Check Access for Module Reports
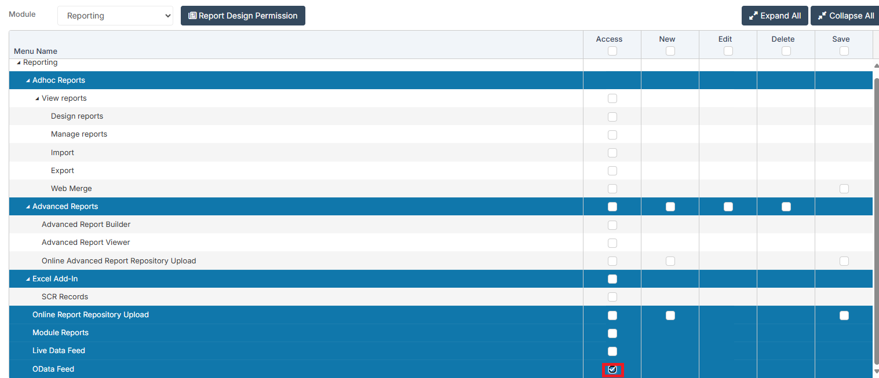Viewport: 879px width, 378px height. (612, 333)
